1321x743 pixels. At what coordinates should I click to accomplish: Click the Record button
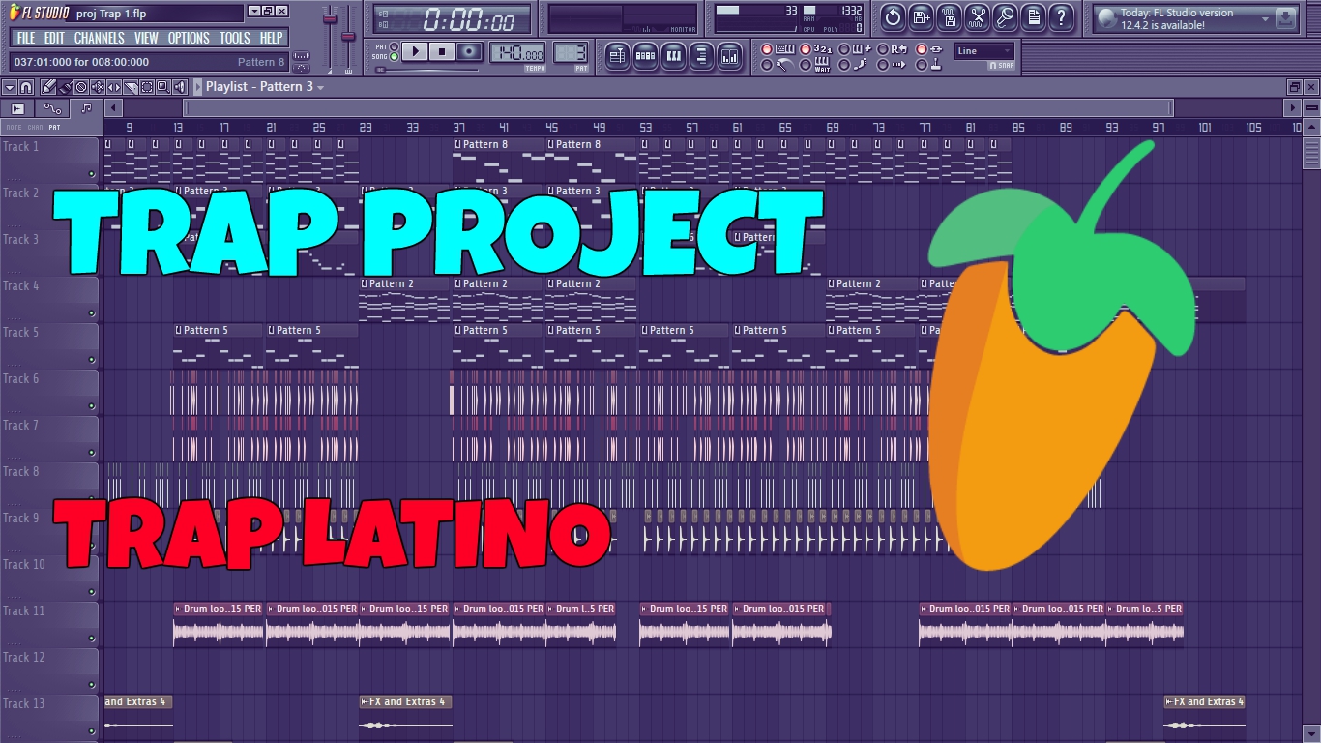tap(470, 51)
